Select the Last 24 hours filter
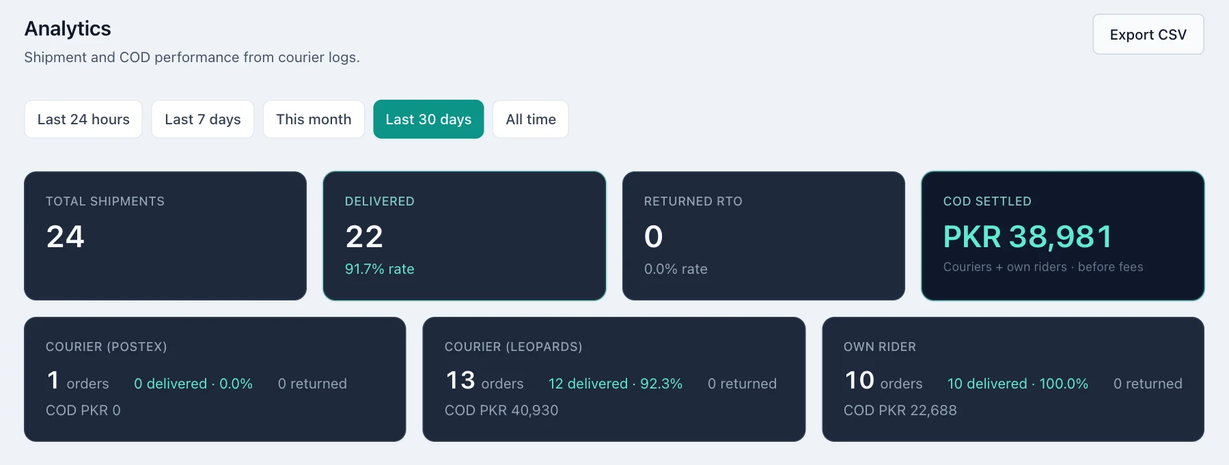1229x465 pixels. pyautogui.click(x=83, y=119)
